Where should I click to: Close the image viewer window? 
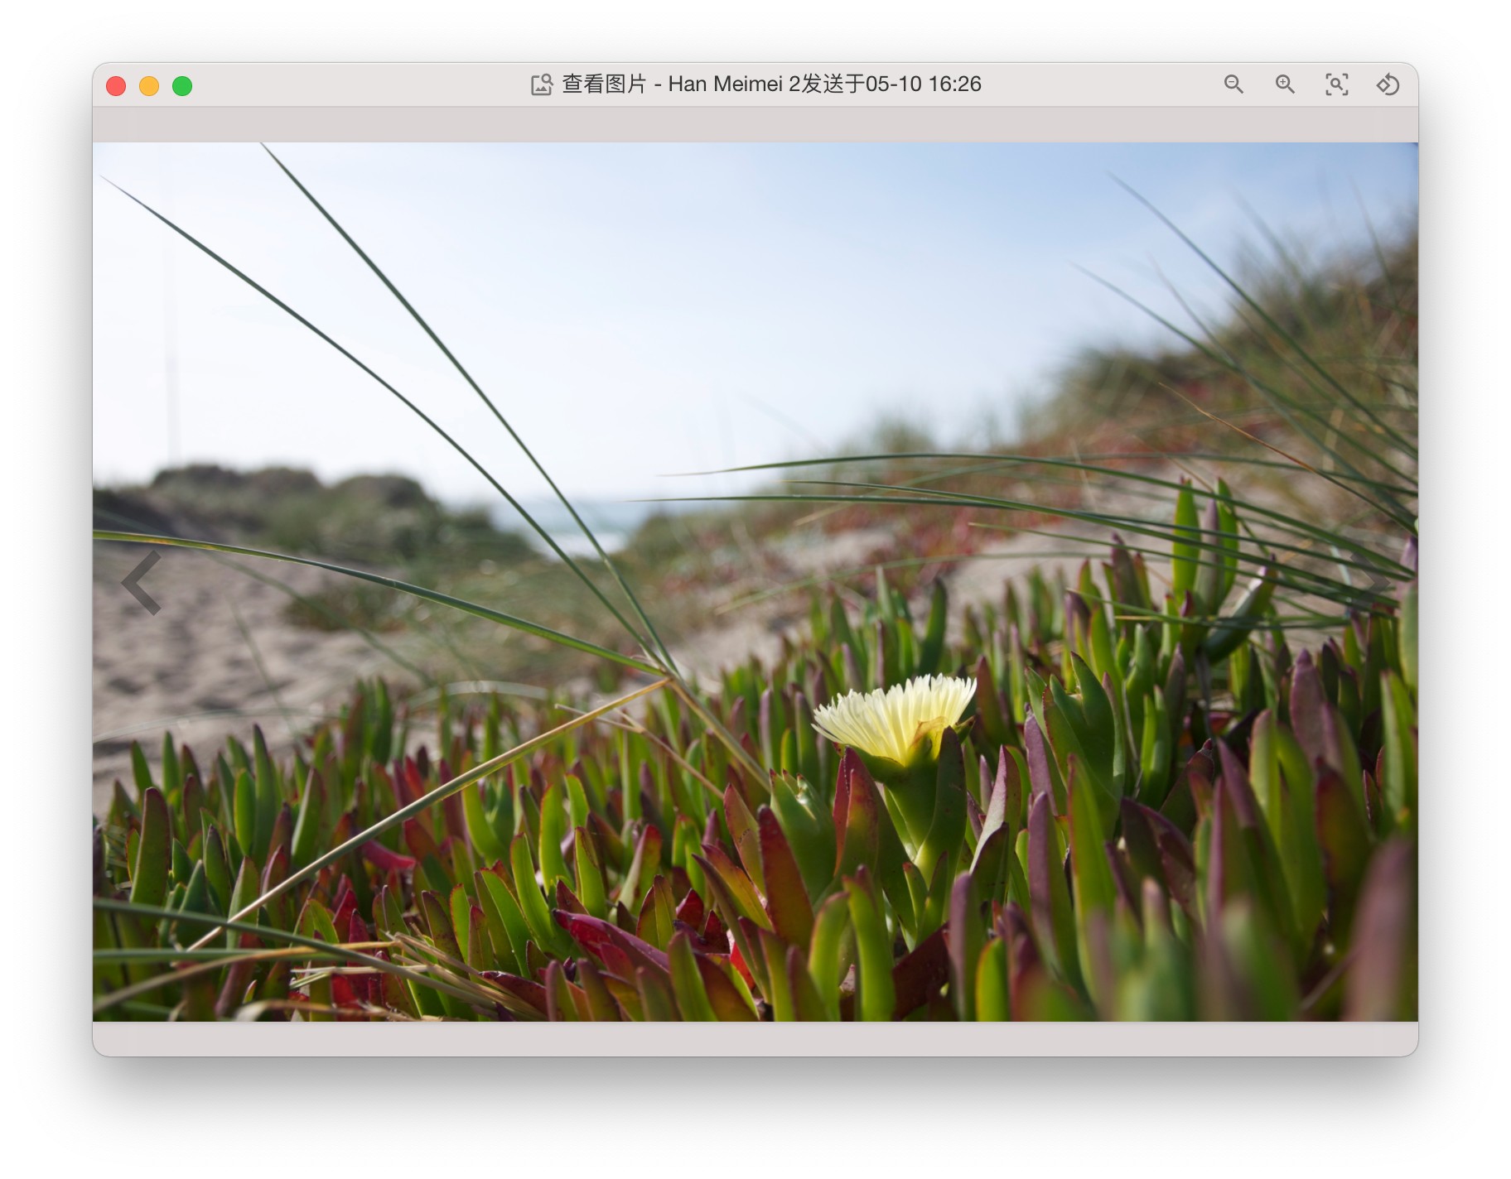click(116, 86)
